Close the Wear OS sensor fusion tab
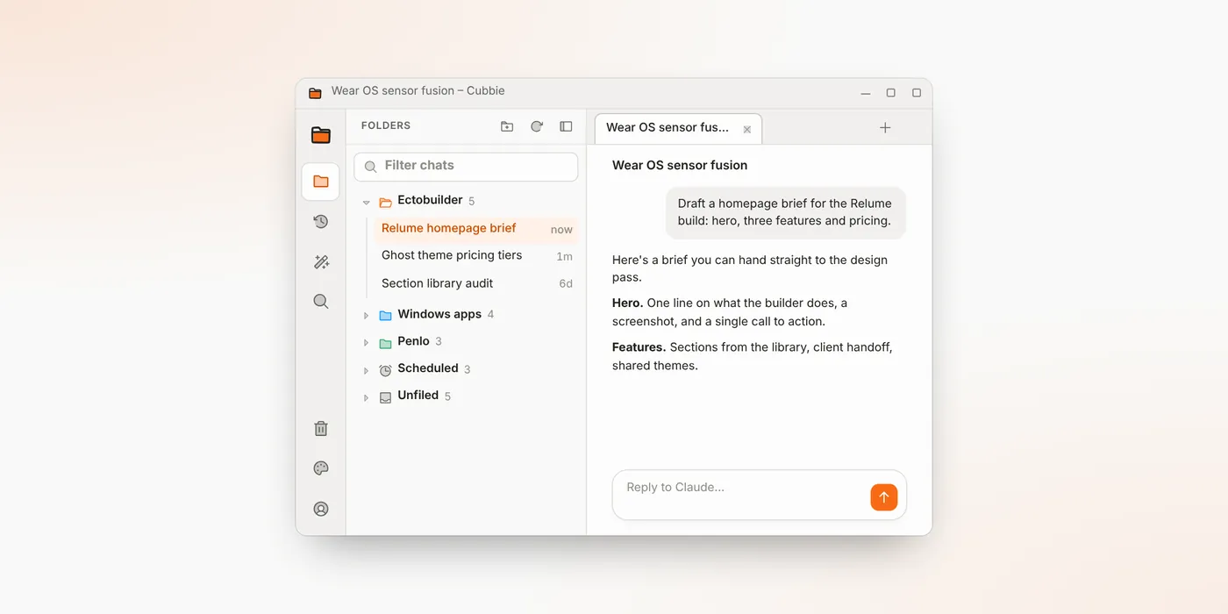 [x=747, y=129]
